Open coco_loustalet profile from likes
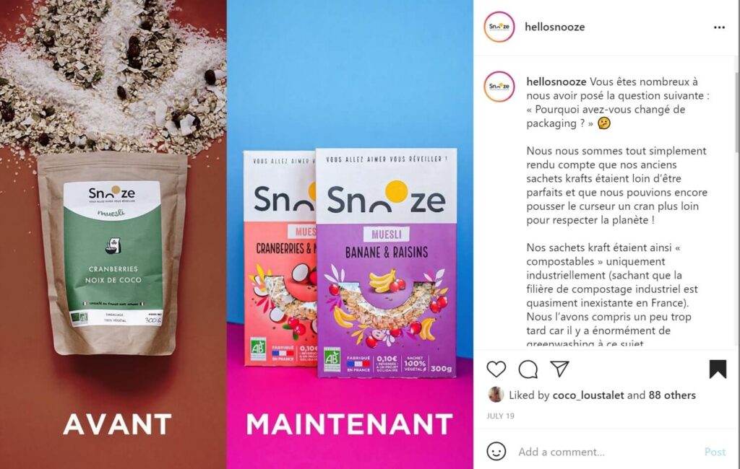Viewport: 740px width, 469px height. click(588, 395)
